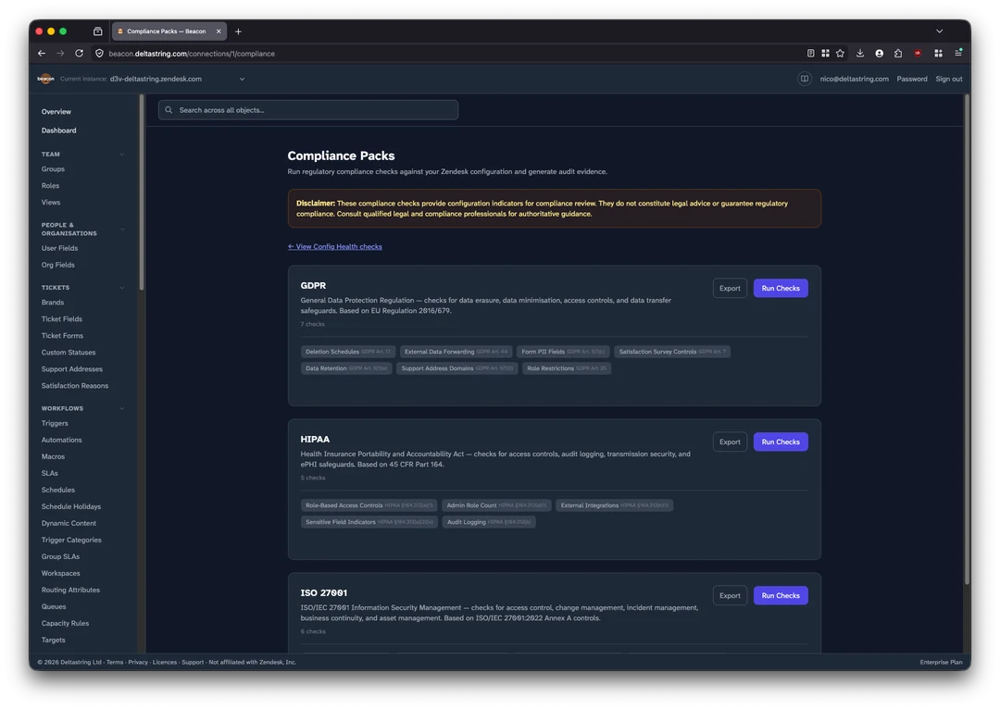Click the browser forward arrow
Viewport: 1000px width, 709px height.
[60, 54]
